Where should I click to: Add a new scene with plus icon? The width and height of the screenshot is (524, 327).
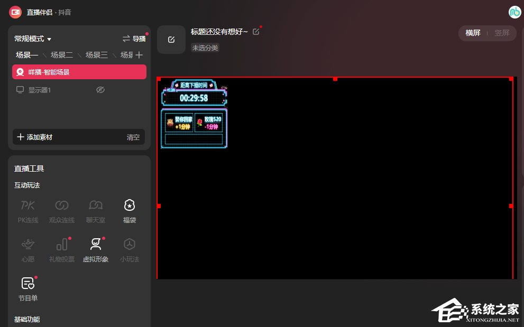(140, 55)
